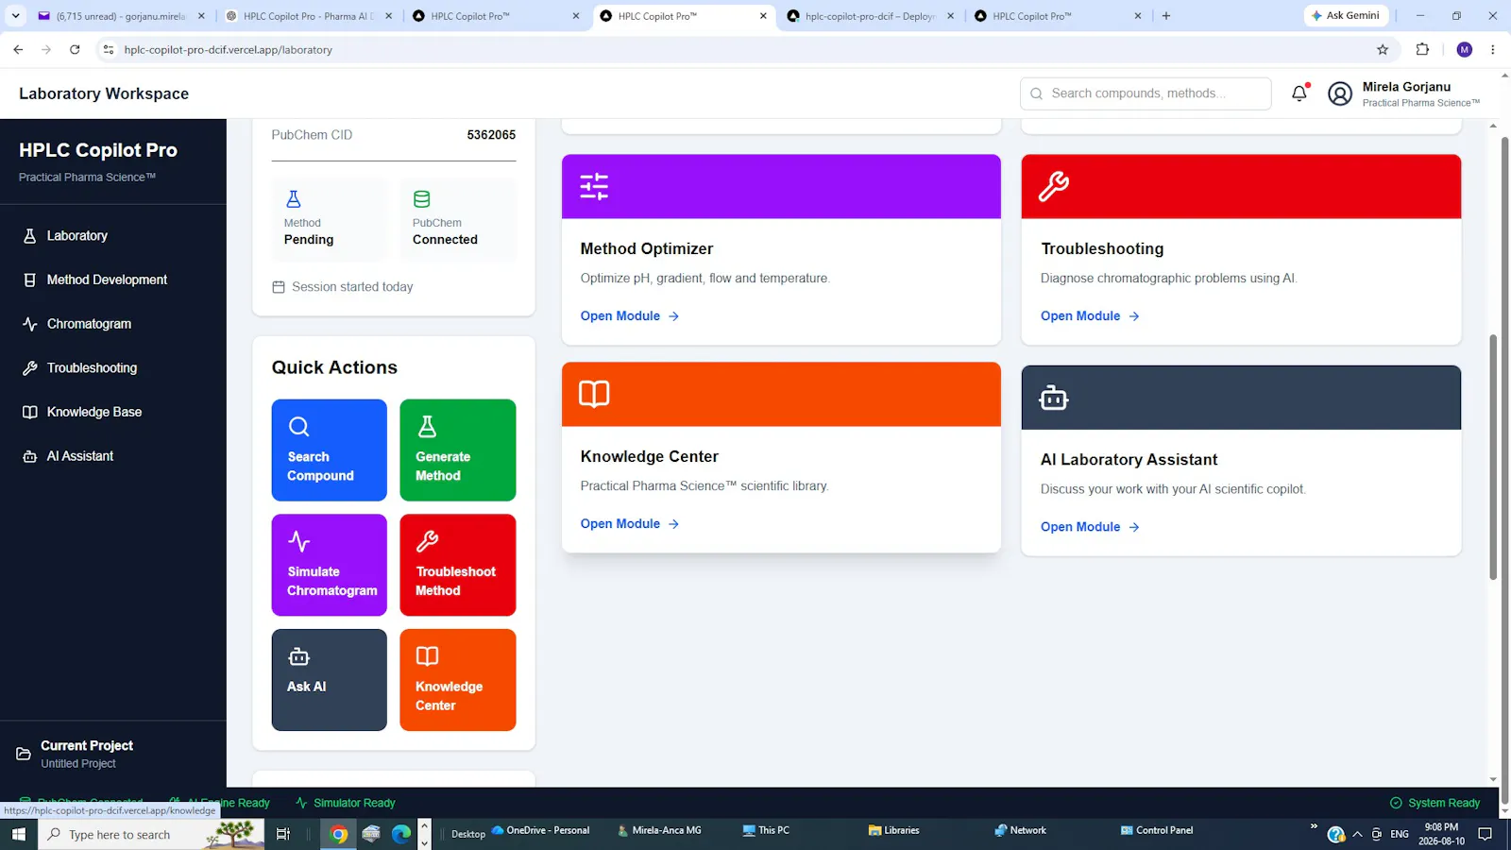Click the Chrome icon on the taskbar
This screenshot has width=1511, height=850.
339,834
